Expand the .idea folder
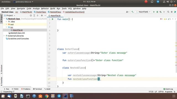 click(x=6, y=21)
